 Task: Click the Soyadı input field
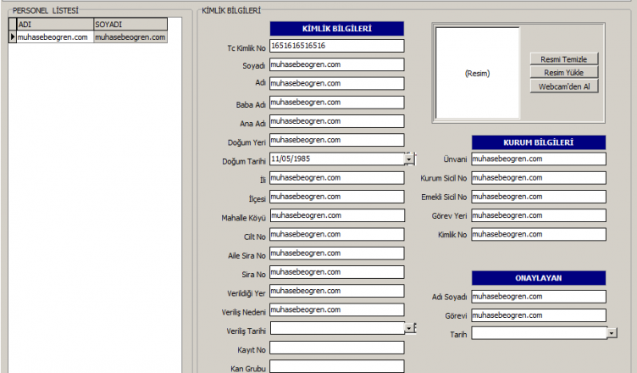[x=337, y=64]
